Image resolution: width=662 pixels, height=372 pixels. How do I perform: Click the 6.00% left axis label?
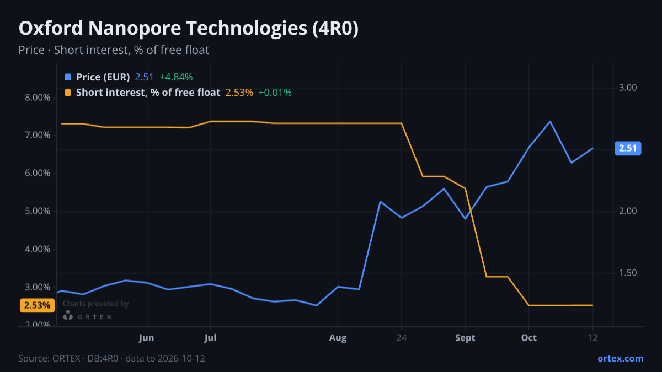click(x=39, y=173)
